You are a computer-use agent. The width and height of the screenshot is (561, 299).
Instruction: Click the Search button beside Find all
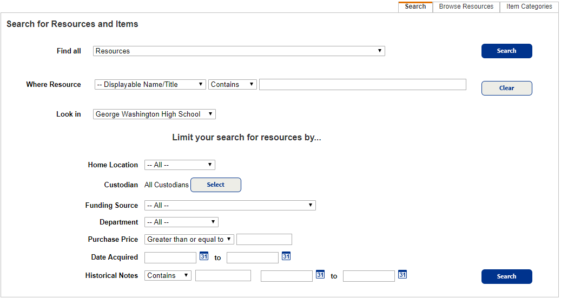[506, 51]
